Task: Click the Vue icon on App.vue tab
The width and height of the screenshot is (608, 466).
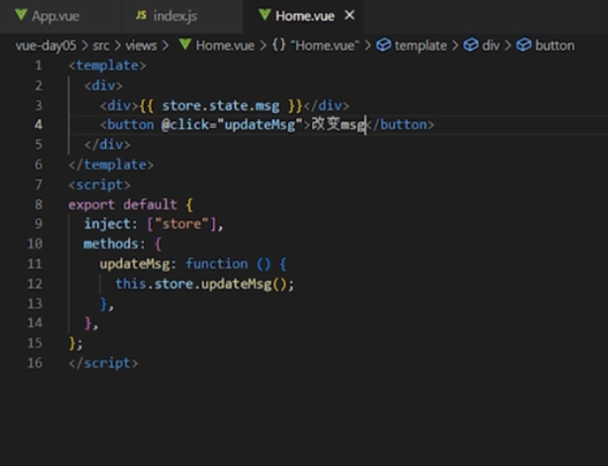Action: pyautogui.click(x=21, y=15)
